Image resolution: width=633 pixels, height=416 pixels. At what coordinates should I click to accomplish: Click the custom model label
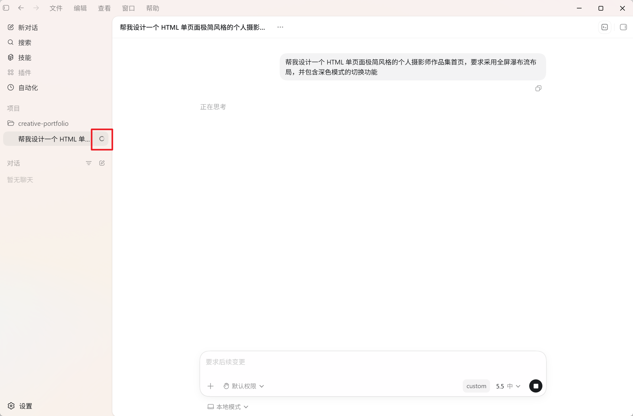click(476, 386)
